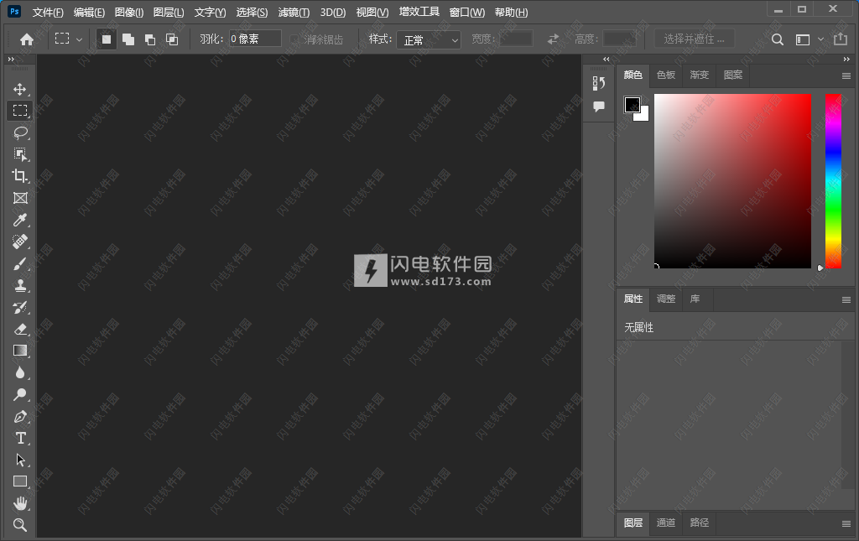Viewport: 859px width, 541px height.
Task: Collapse the right panels to icons
Action: [x=846, y=60]
